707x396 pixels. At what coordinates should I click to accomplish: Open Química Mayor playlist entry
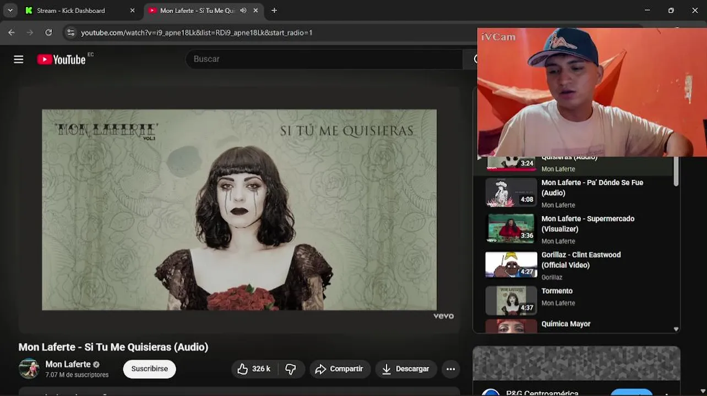pos(565,324)
